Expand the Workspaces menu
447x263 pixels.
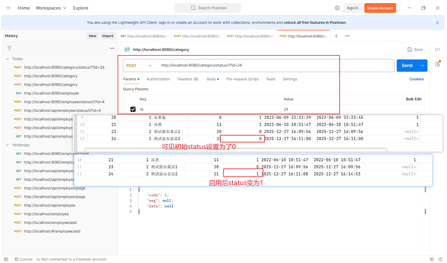pyautogui.click(x=51, y=8)
